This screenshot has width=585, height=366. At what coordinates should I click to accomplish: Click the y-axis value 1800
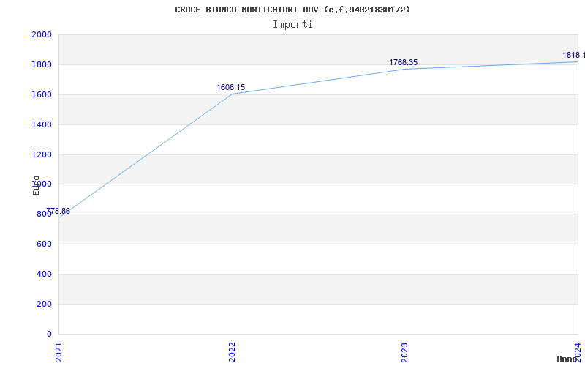(42, 64)
